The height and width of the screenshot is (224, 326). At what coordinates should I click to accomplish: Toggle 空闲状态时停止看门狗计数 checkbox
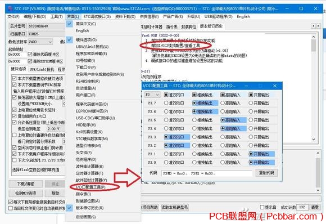tap(14, 147)
